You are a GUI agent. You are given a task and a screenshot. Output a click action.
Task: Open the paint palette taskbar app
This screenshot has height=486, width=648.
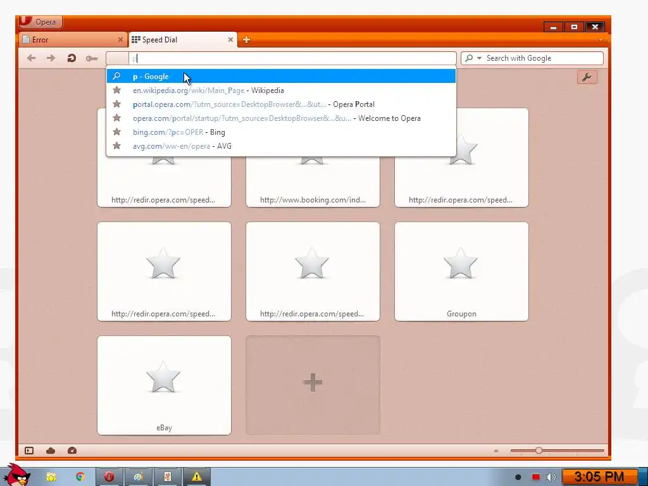(138, 477)
